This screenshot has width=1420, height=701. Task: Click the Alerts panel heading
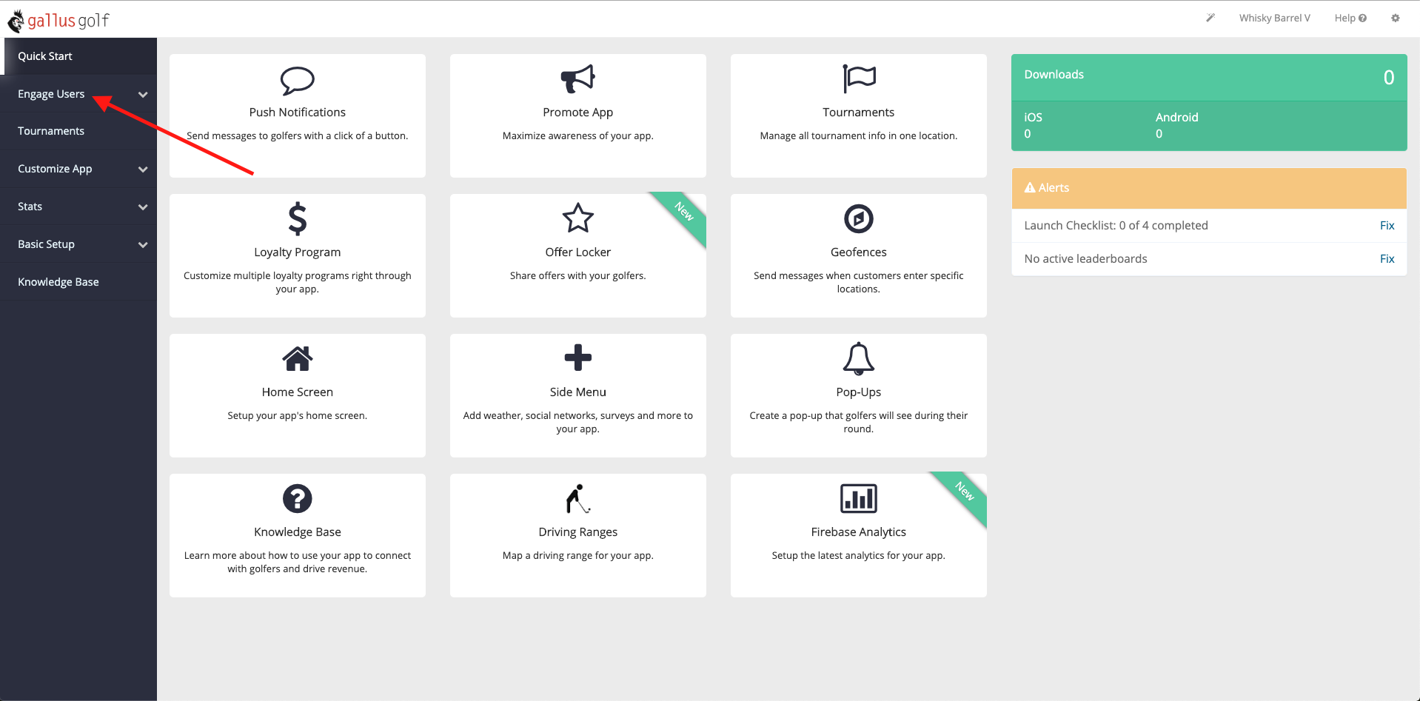click(1209, 188)
